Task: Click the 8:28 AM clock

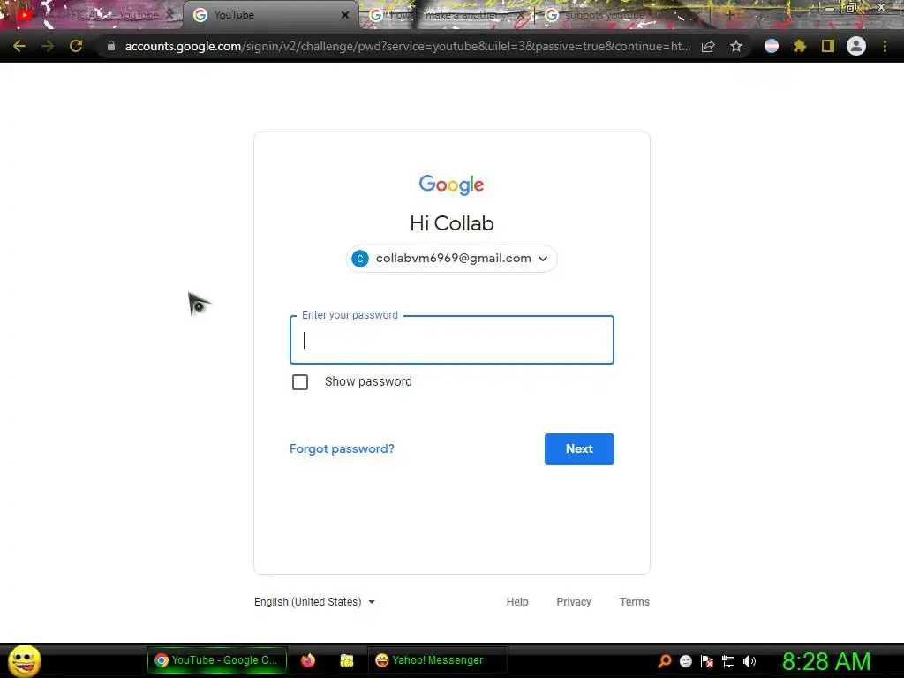Action: (826, 661)
